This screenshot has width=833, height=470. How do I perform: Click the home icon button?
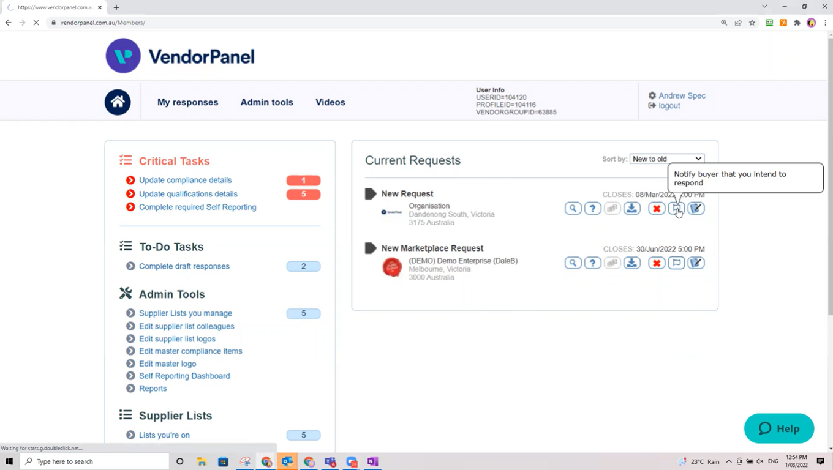(118, 102)
